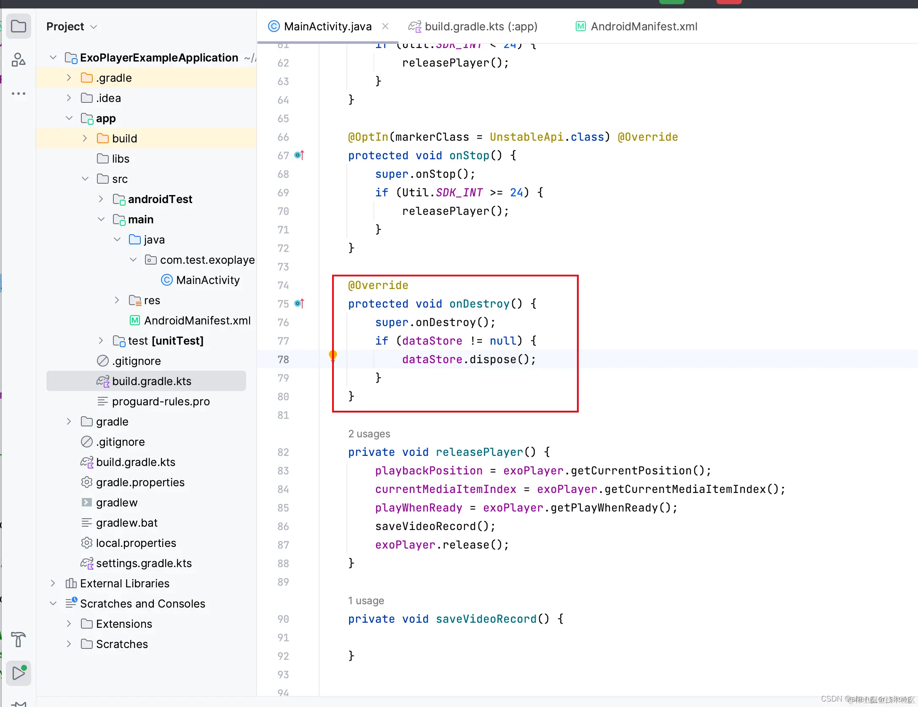Viewport: 918px width, 707px height.
Task: Open the Build hammer tool window
Action: [18, 639]
